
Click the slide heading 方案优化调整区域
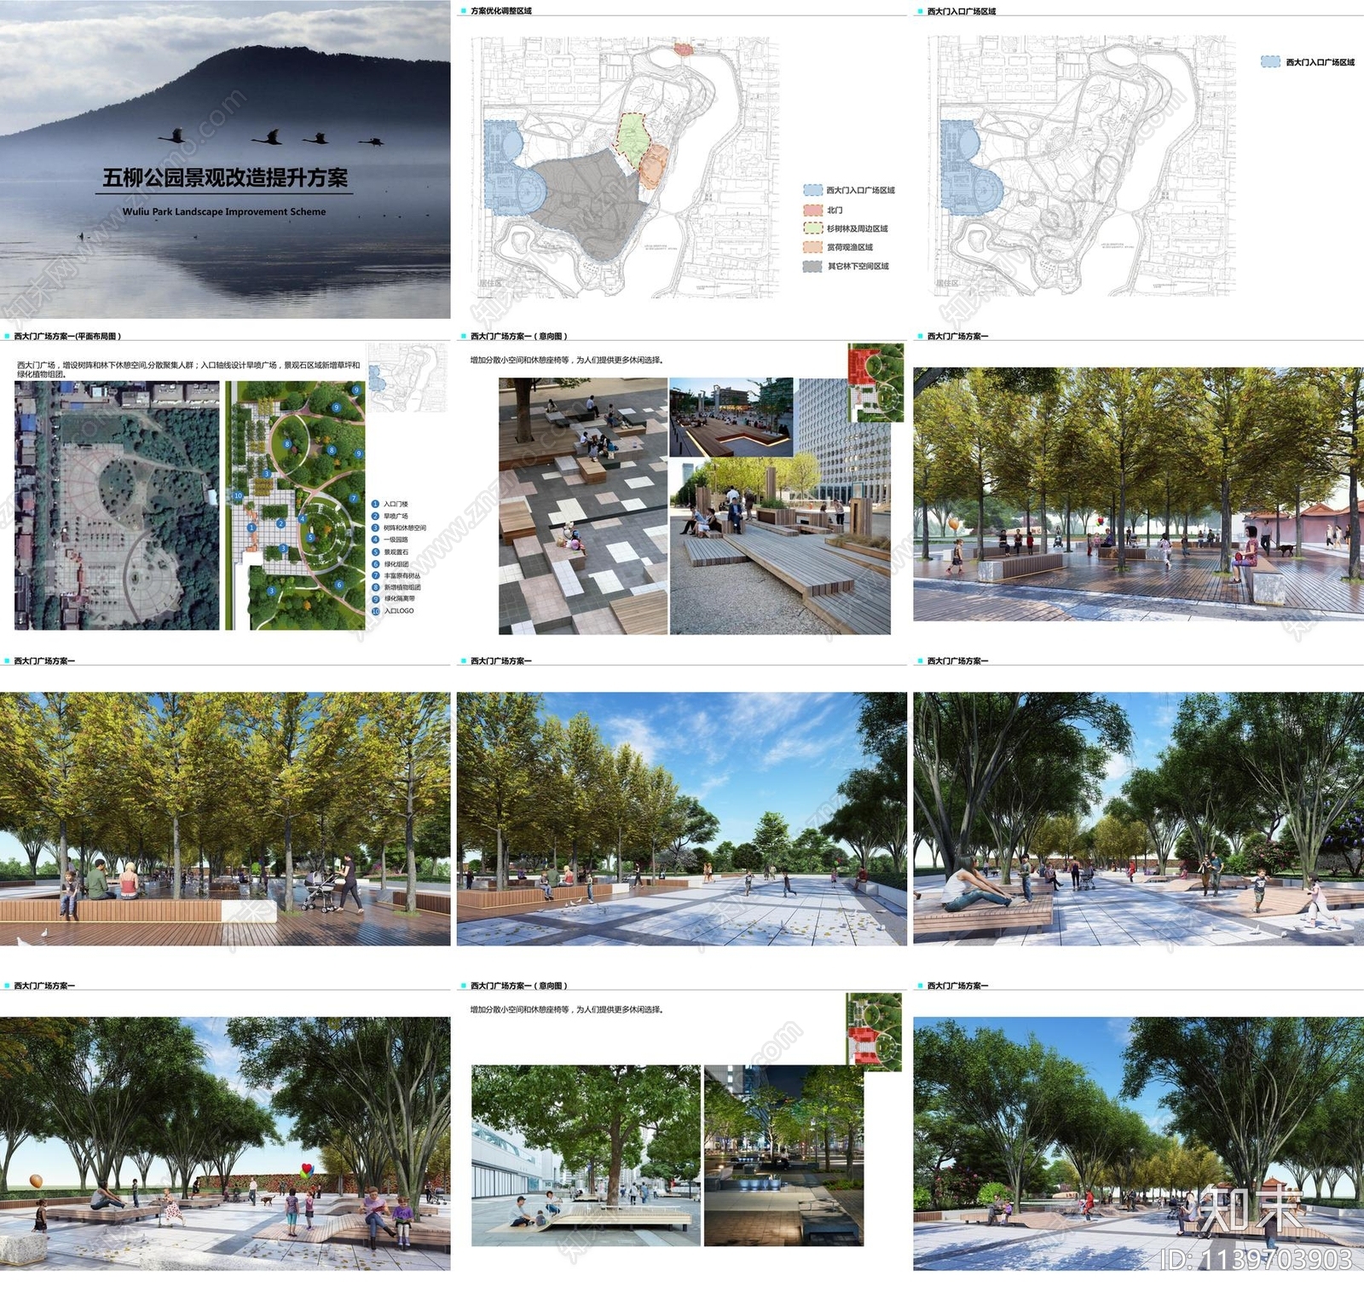pyautogui.click(x=501, y=11)
